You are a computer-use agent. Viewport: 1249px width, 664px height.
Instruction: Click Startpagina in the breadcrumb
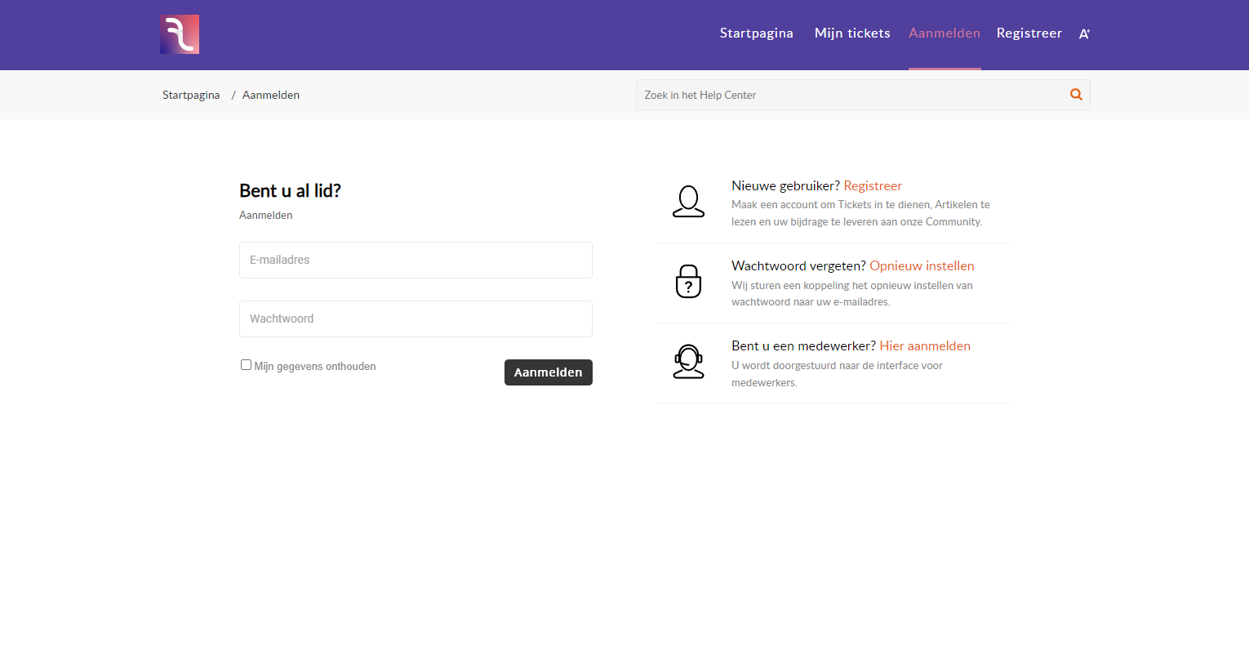(191, 96)
